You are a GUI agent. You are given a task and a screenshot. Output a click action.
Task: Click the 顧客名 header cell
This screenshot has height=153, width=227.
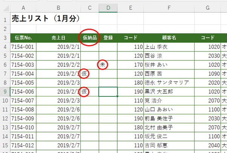pyautogui.click(x=169, y=38)
